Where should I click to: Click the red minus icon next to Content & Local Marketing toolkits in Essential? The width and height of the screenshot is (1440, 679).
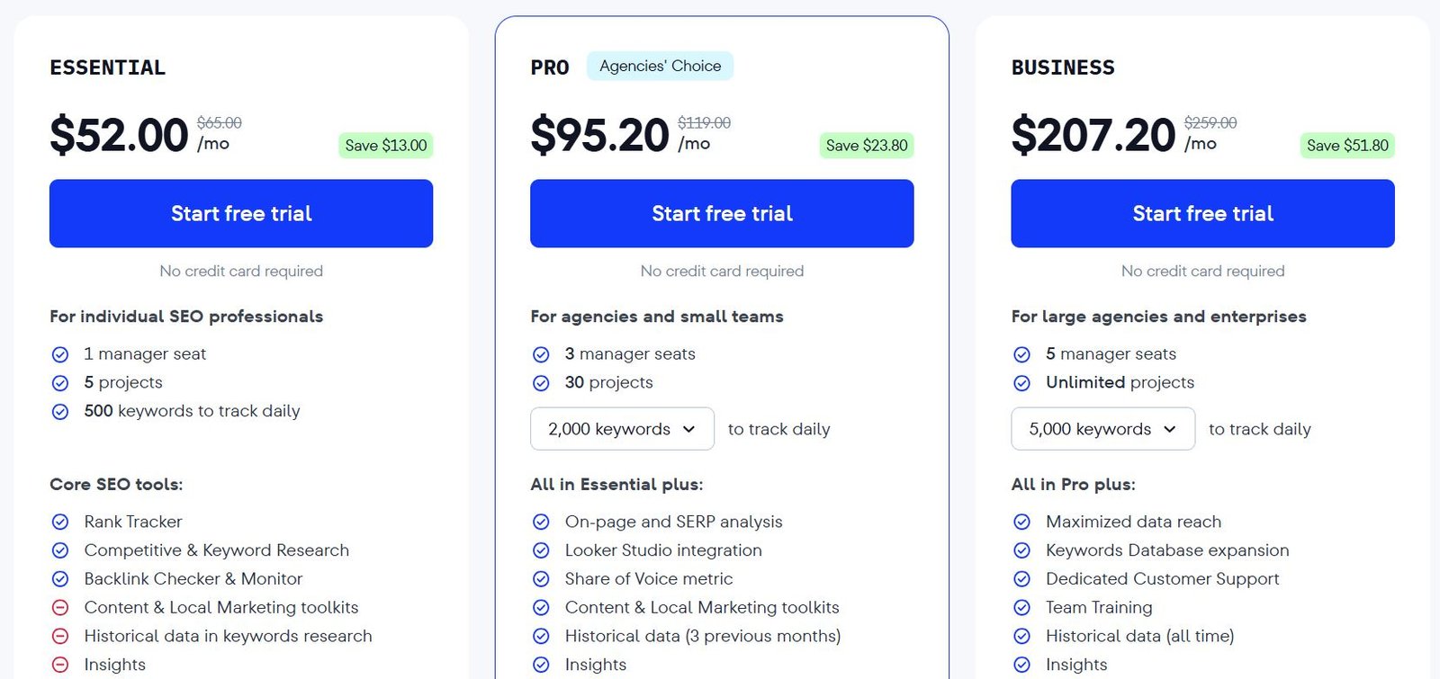(60, 607)
